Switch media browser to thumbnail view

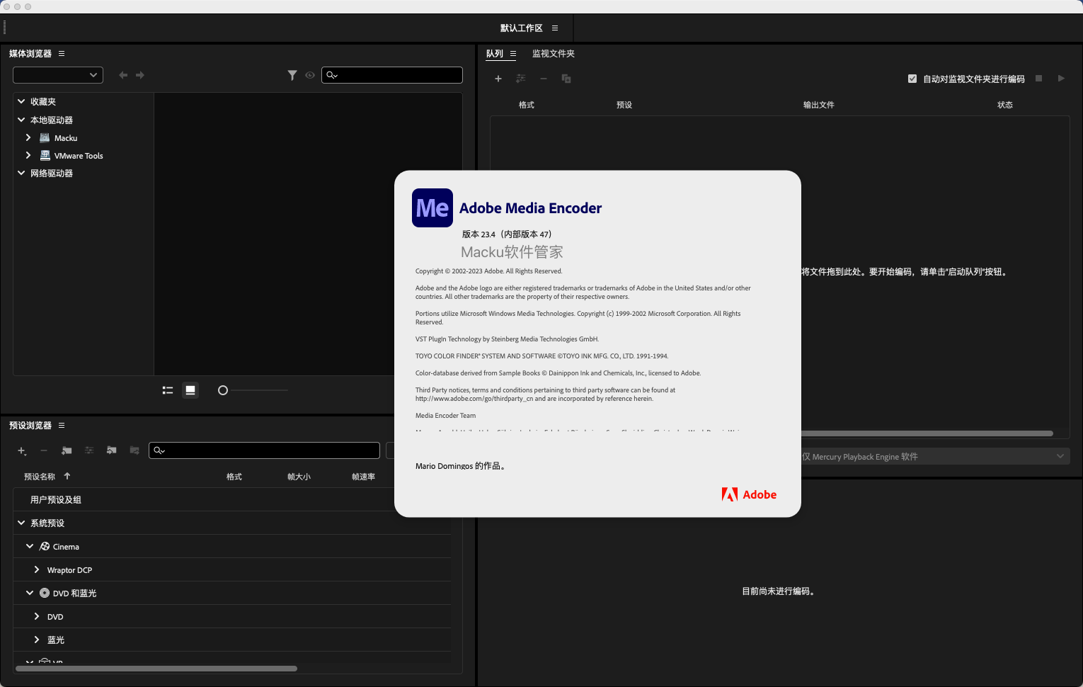(x=190, y=390)
